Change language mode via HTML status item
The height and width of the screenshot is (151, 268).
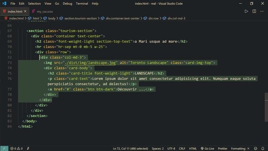pos(193,148)
